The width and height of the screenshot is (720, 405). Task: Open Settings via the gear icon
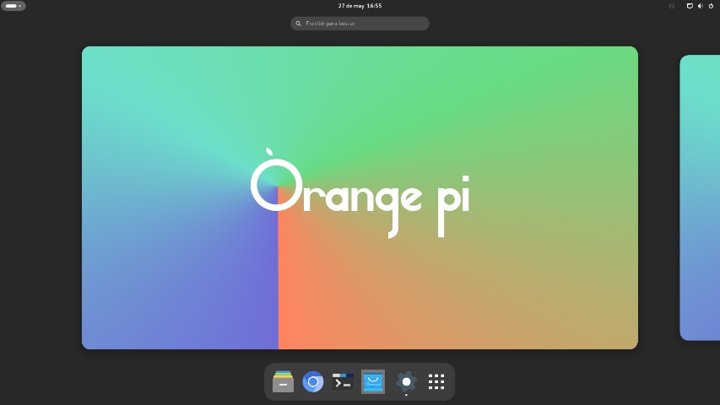coord(406,381)
